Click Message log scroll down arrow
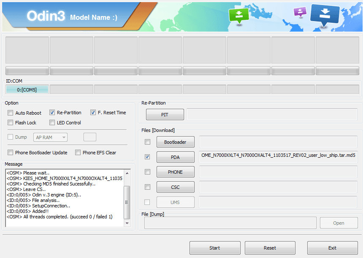363x258 pixels. (127, 223)
